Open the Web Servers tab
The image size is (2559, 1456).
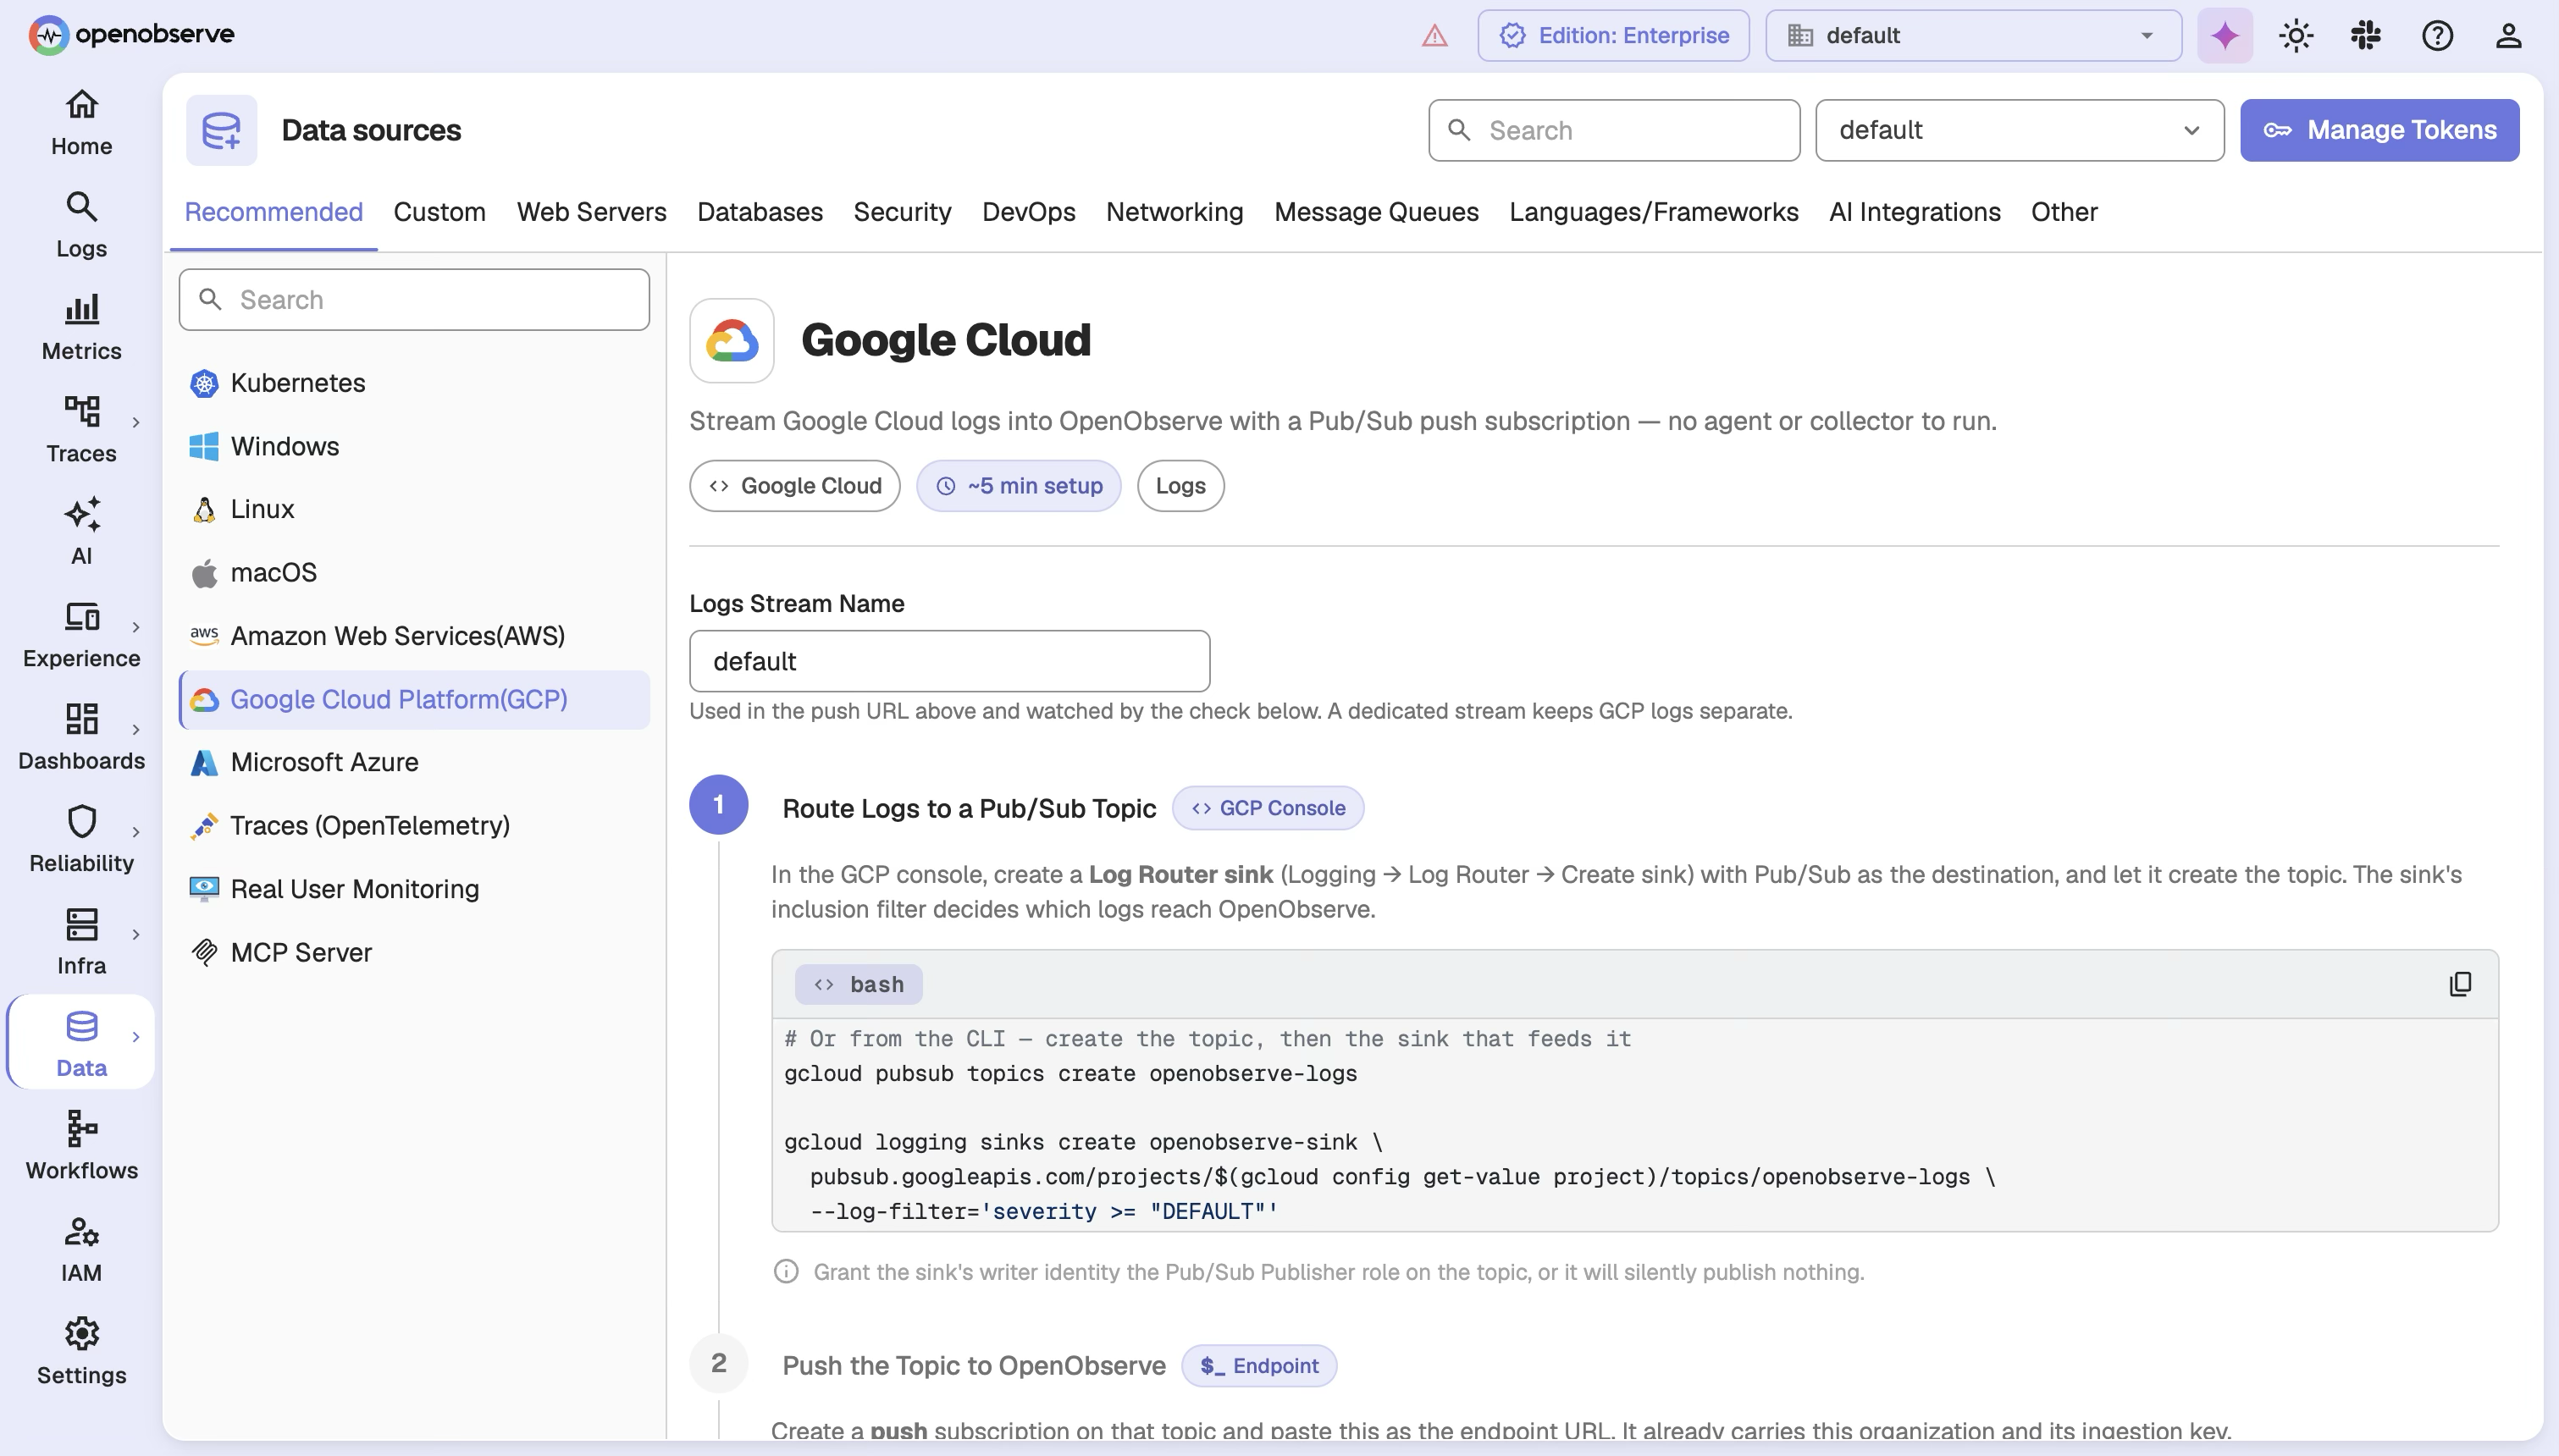click(591, 212)
